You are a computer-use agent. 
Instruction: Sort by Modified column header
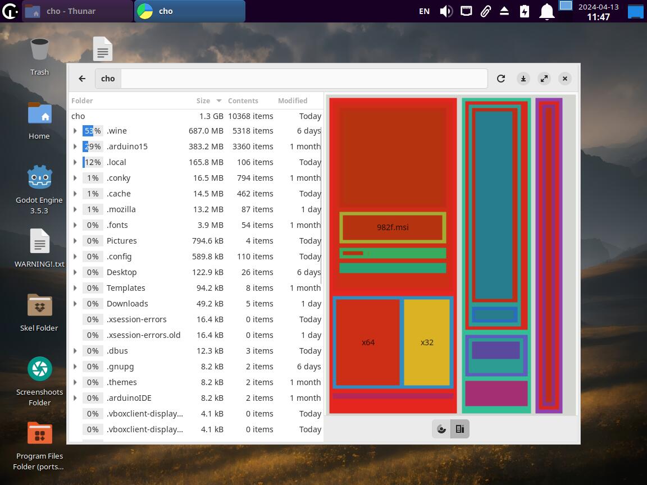[x=293, y=100]
